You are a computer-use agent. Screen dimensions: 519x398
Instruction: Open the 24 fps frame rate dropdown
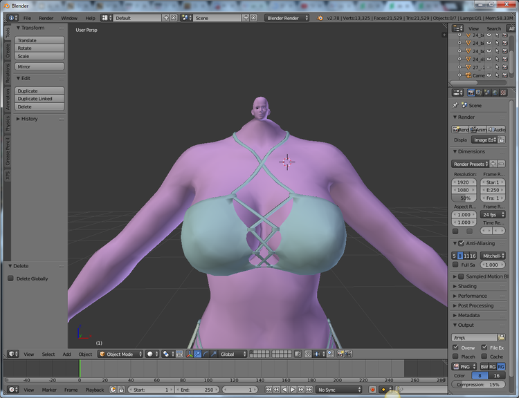point(493,214)
